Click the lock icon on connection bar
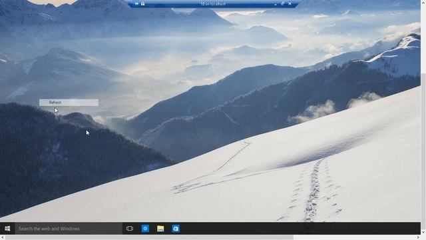Screen dimensions: 426x240 [143, 4]
